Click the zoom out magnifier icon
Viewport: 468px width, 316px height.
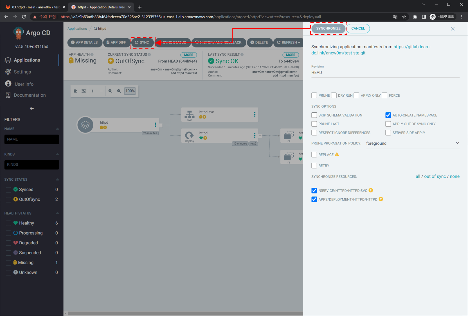click(x=119, y=91)
